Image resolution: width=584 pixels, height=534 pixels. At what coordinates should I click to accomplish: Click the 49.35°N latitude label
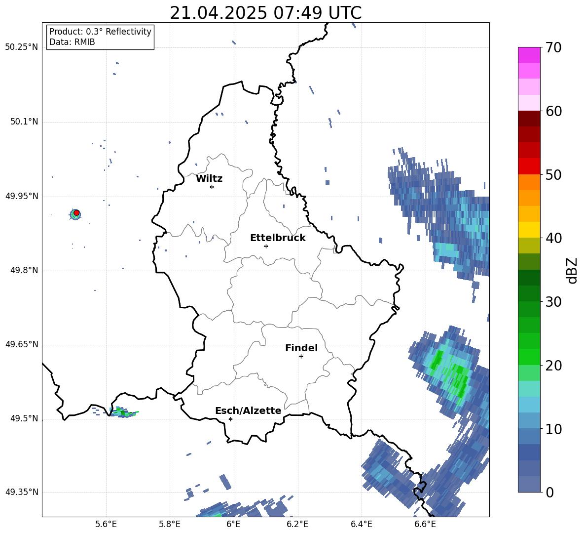[x=22, y=492]
